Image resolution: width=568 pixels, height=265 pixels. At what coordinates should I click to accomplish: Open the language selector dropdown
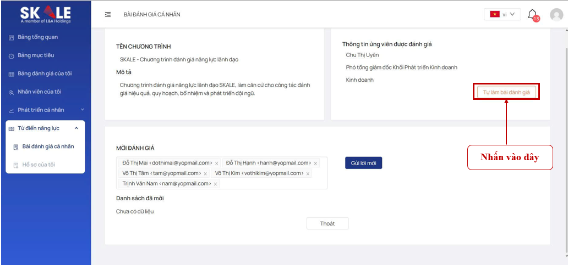tap(502, 14)
